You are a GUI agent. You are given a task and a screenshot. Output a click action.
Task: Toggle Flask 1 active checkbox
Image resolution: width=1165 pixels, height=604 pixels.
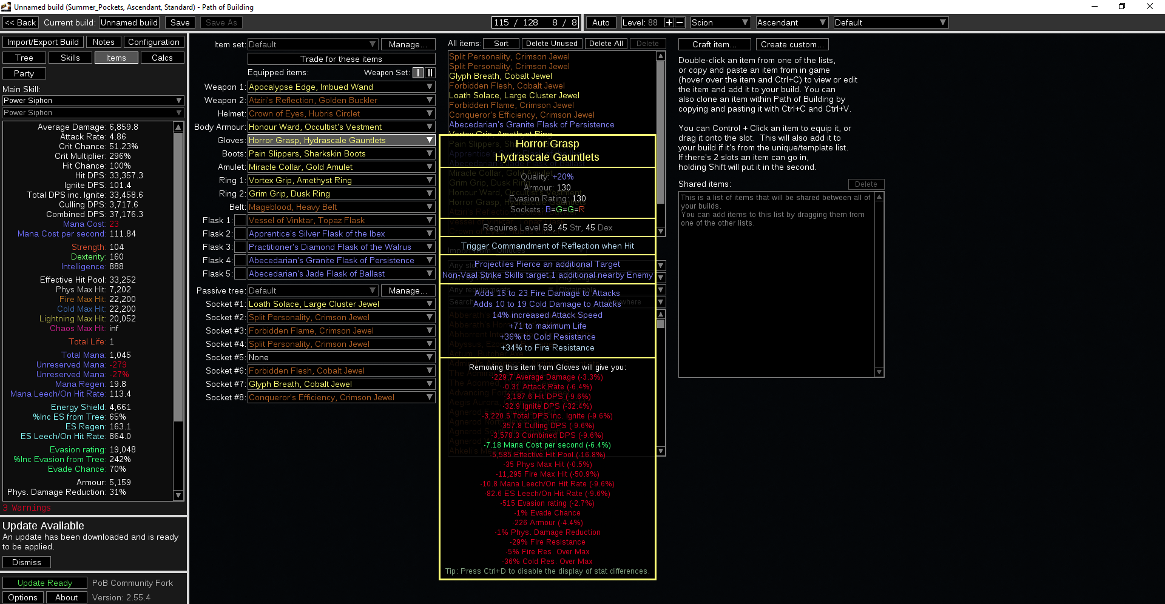[x=240, y=221]
